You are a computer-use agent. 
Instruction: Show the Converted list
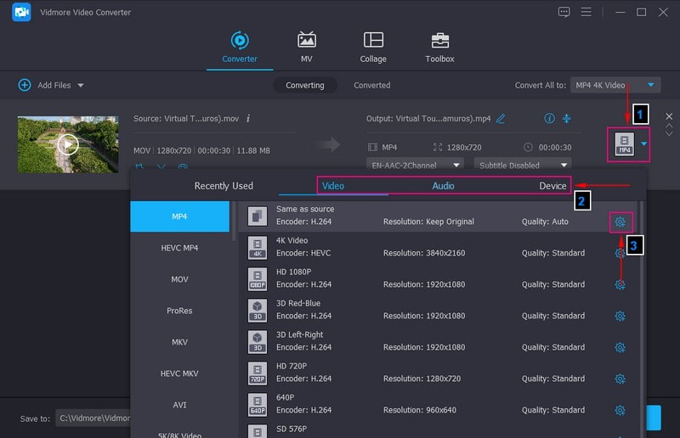click(x=371, y=85)
